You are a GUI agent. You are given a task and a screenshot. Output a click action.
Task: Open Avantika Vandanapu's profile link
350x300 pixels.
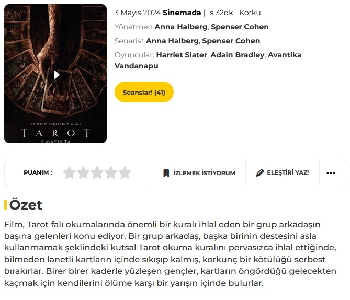click(208, 61)
